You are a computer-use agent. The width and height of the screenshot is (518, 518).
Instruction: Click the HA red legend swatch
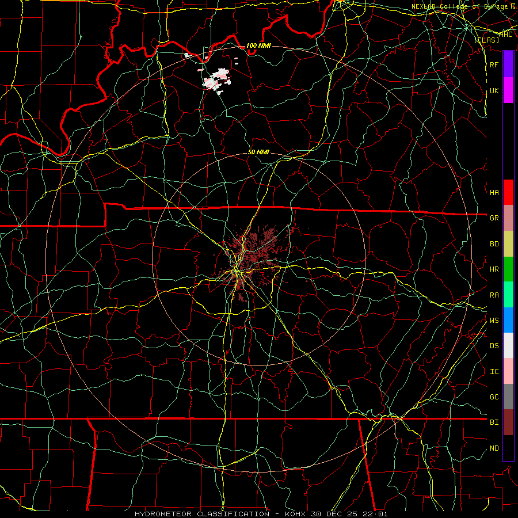coord(508,192)
